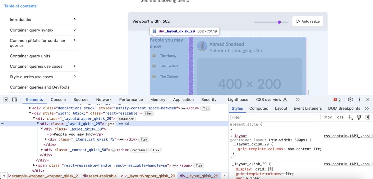Viewport: 373px width, 179px height.
Task: Show more Styles sidebar tabs chevron
Action: [x=367, y=108]
